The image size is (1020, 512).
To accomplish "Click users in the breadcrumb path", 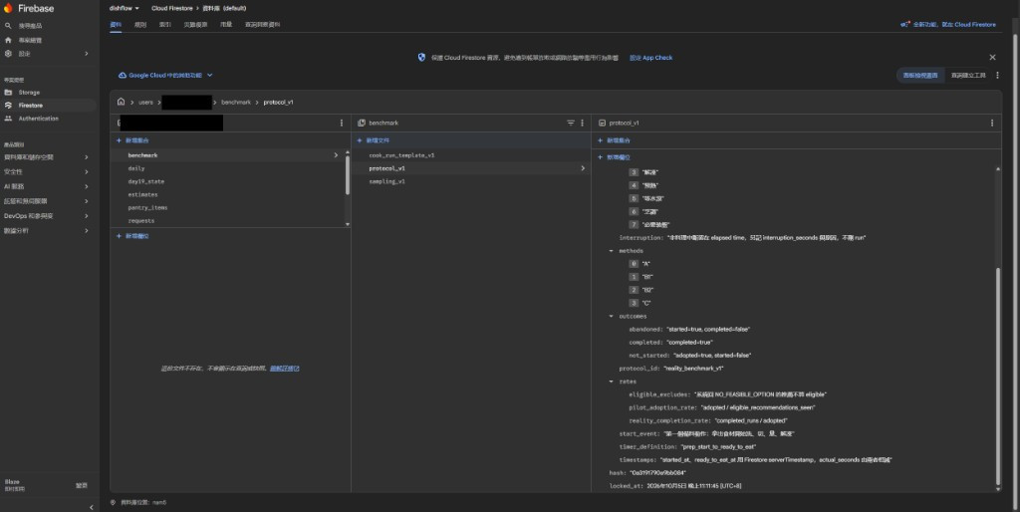I will tap(145, 103).
